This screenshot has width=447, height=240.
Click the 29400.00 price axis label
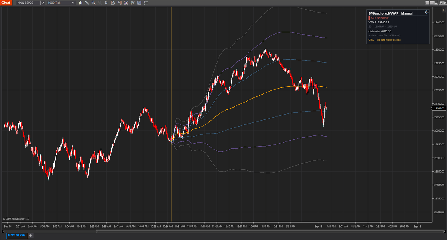pyautogui.click(x=440, y=22)
